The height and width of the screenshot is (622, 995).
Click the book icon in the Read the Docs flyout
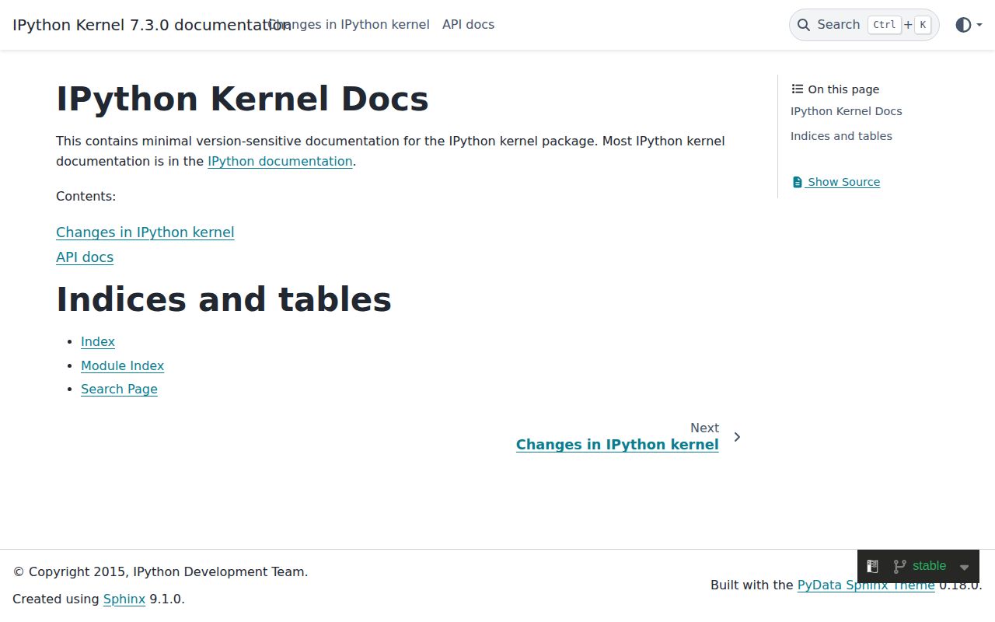872,566
